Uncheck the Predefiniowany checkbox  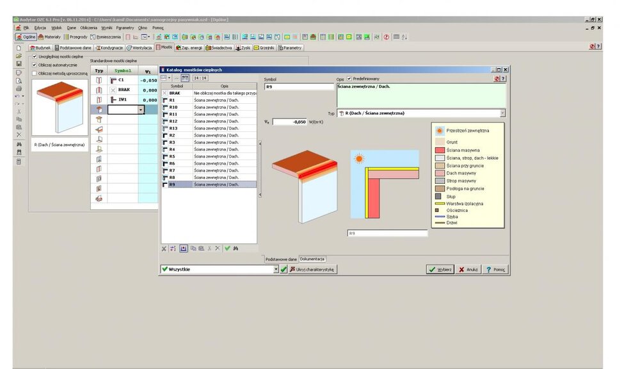pos(349,78)
